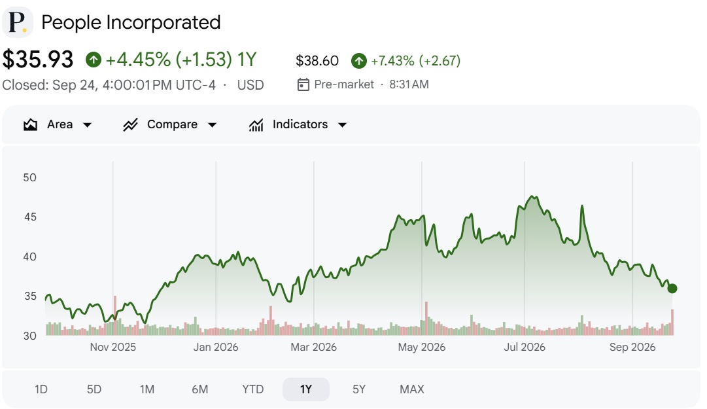This screenshot has height=409, width=707.
Task: Click the Indicators chart icon
Action: 256,124
